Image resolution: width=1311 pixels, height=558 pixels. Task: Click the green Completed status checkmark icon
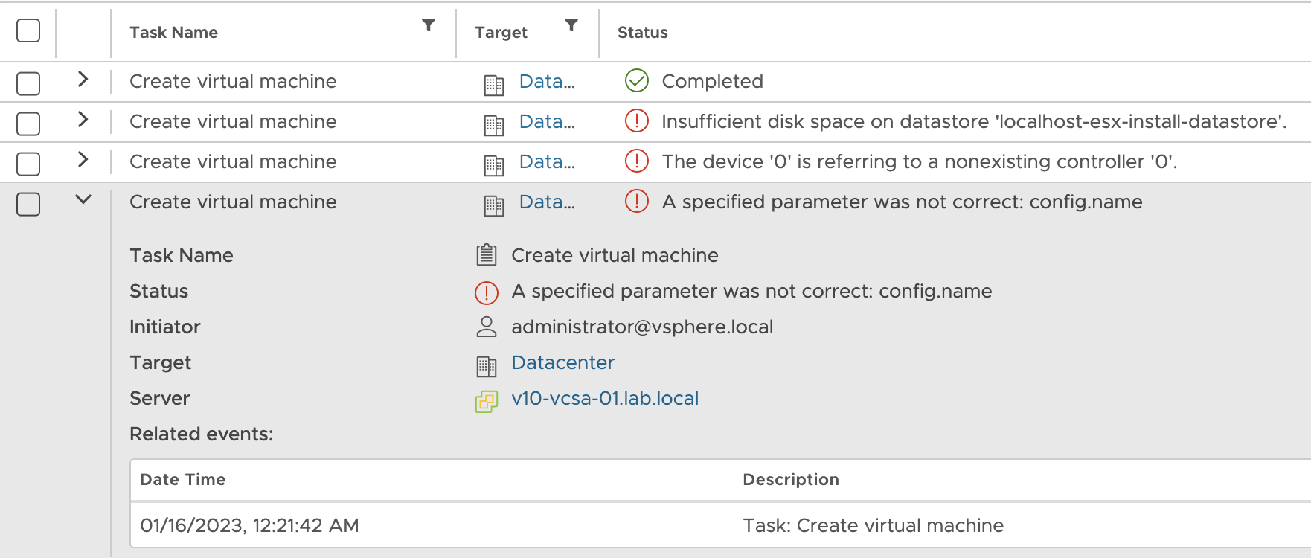637,81
